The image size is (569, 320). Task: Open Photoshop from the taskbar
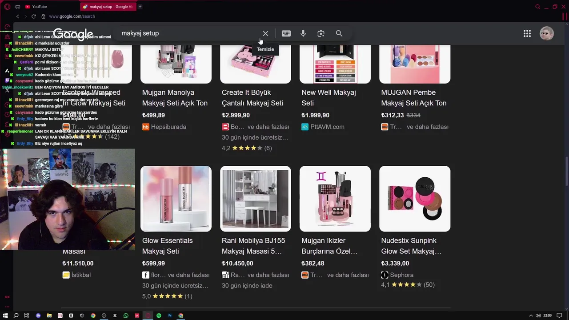click(170, 316)
